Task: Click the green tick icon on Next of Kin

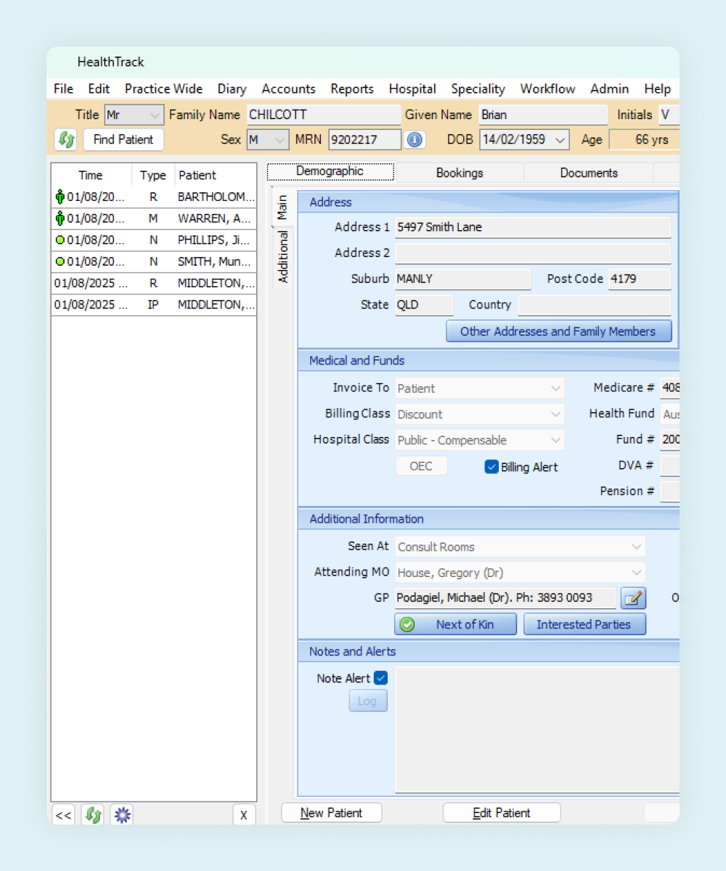Action: click(x=407, y=624)
